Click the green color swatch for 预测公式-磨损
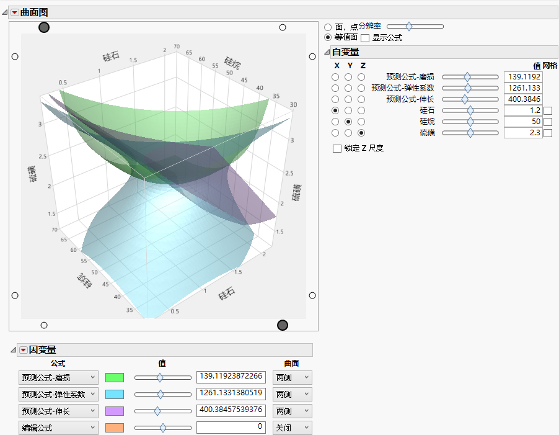The height and width of the screenshot is (435, 559). [115, 377]
